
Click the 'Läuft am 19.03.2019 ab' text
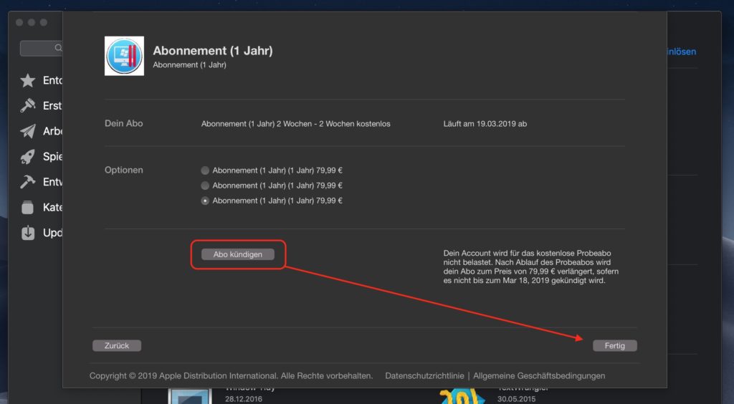pyautogui.click(x=485, y=124)
